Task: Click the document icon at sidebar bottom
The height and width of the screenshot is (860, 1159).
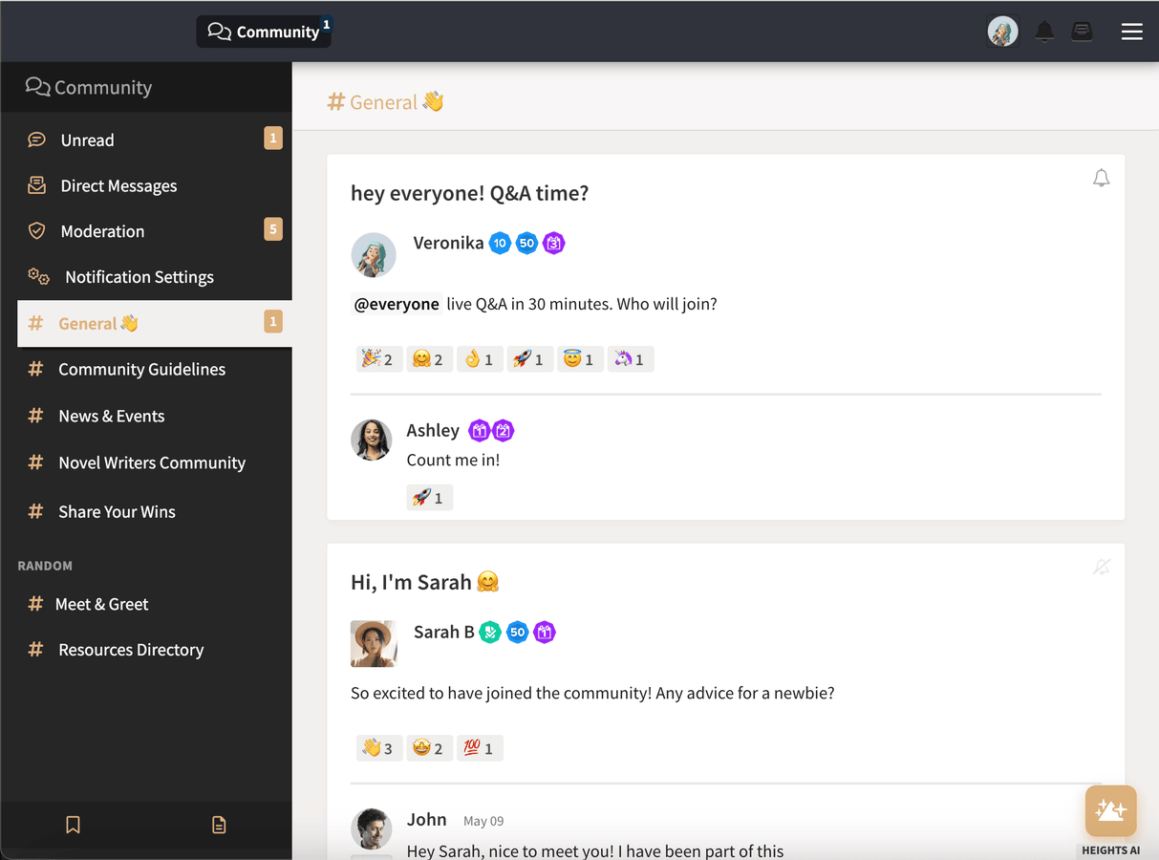Action: [x=219, y=825]
